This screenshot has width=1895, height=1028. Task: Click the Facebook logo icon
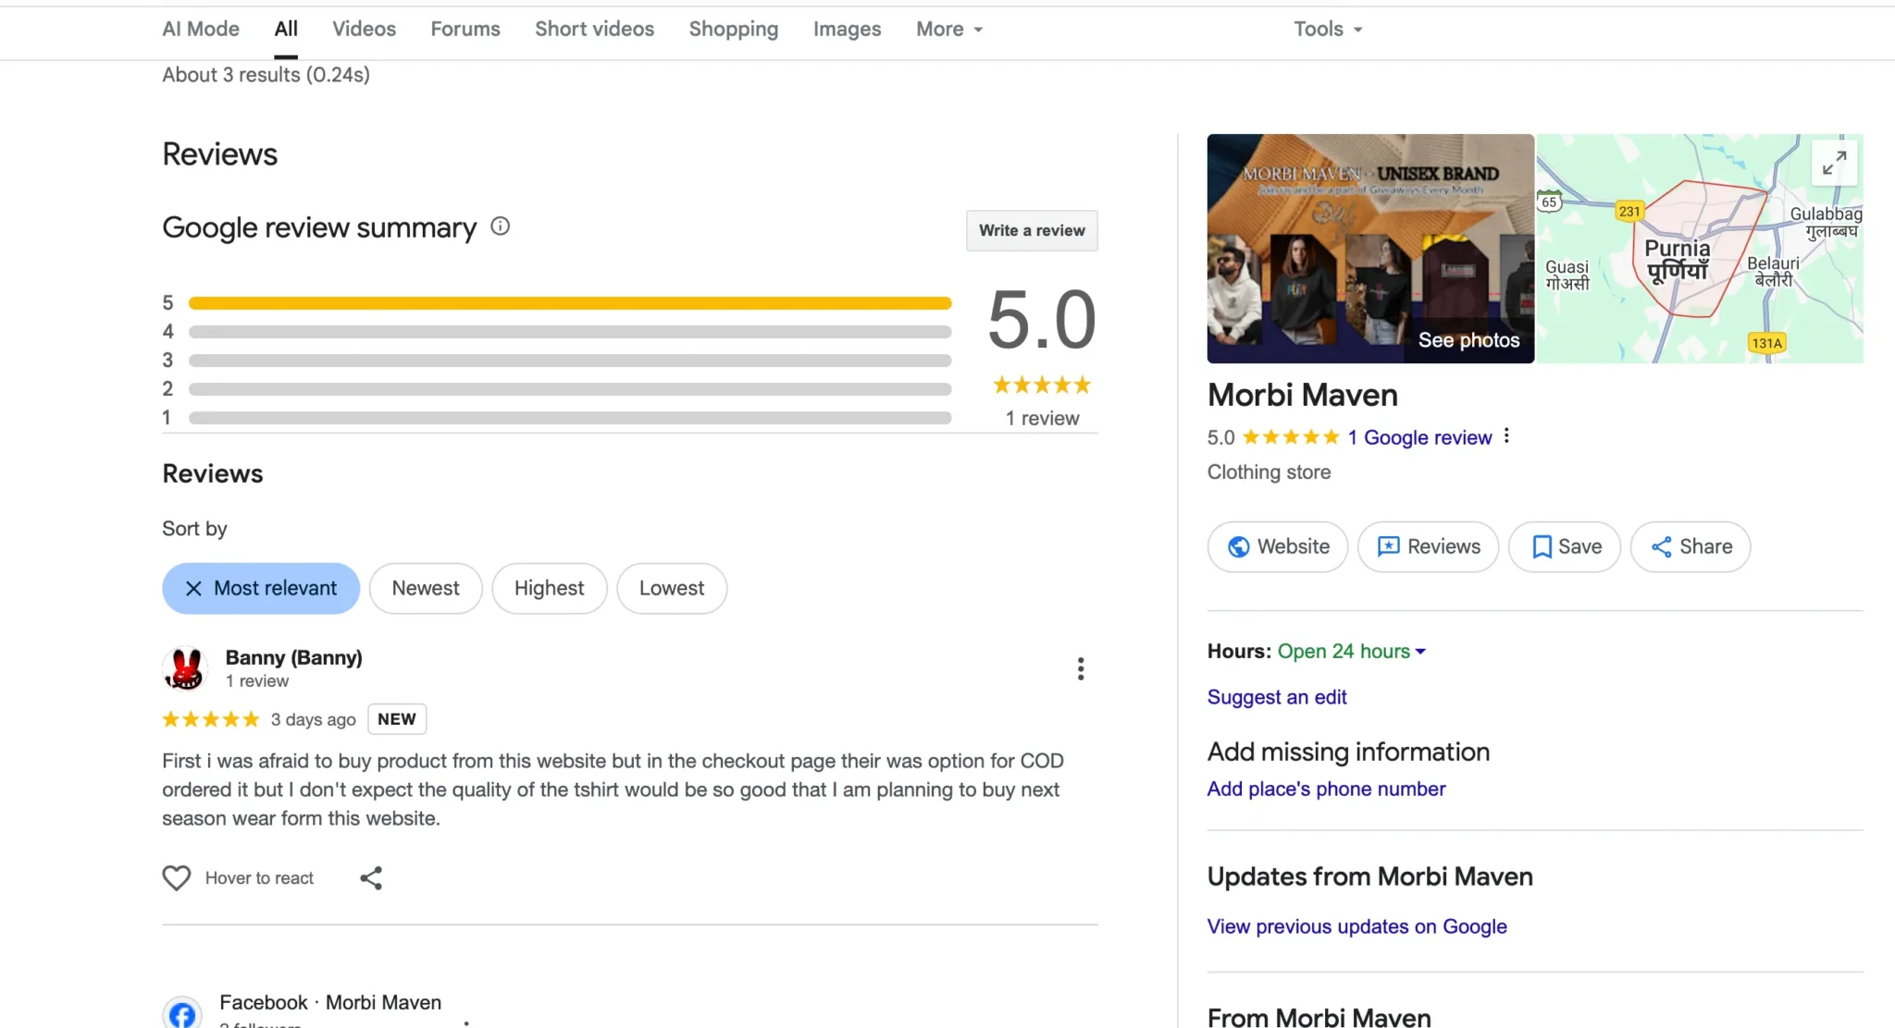182,1013
